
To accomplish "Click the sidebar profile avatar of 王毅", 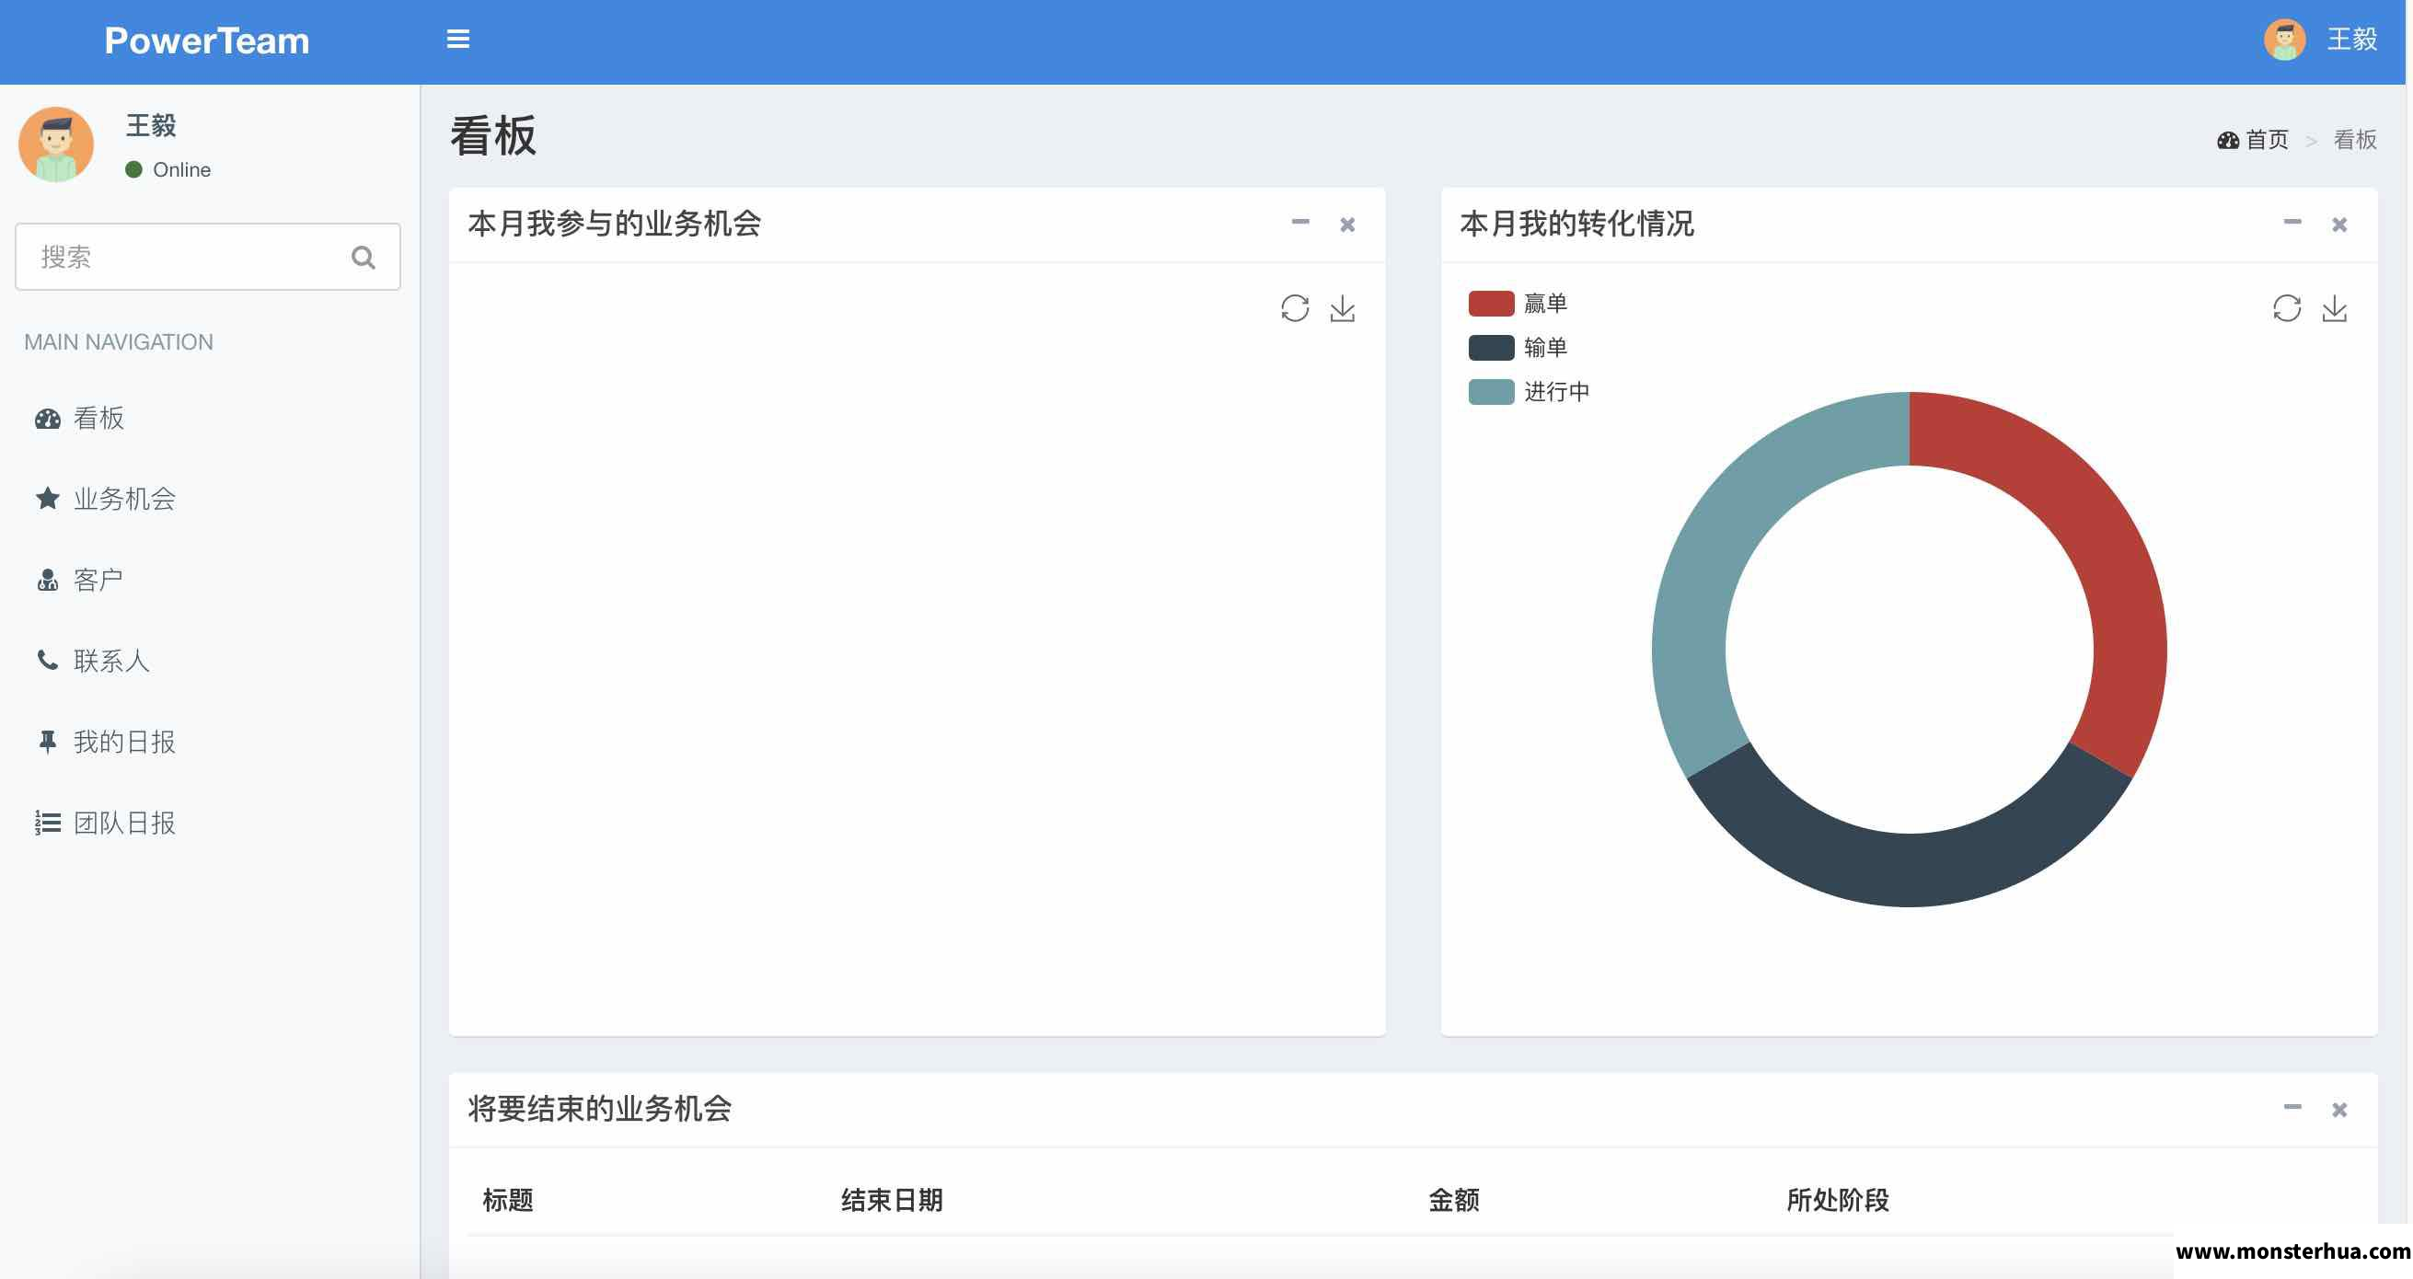I will click(x=56, y=144).
